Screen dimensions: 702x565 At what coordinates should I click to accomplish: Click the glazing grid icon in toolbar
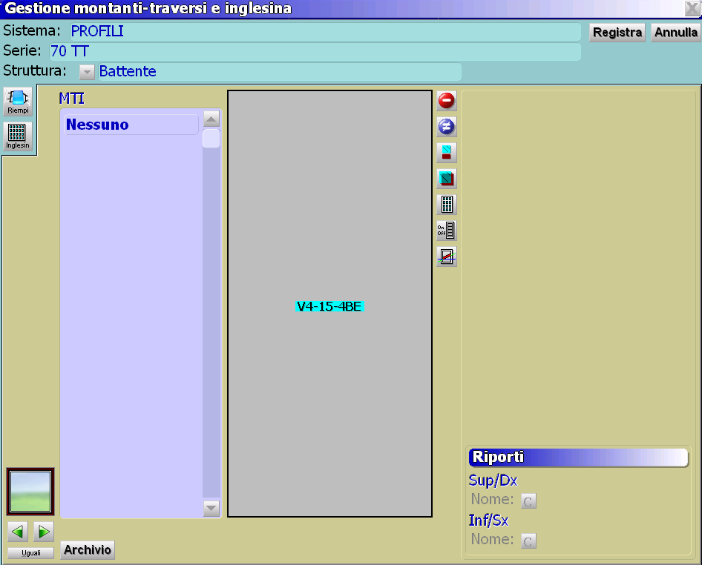click(447, 205)
